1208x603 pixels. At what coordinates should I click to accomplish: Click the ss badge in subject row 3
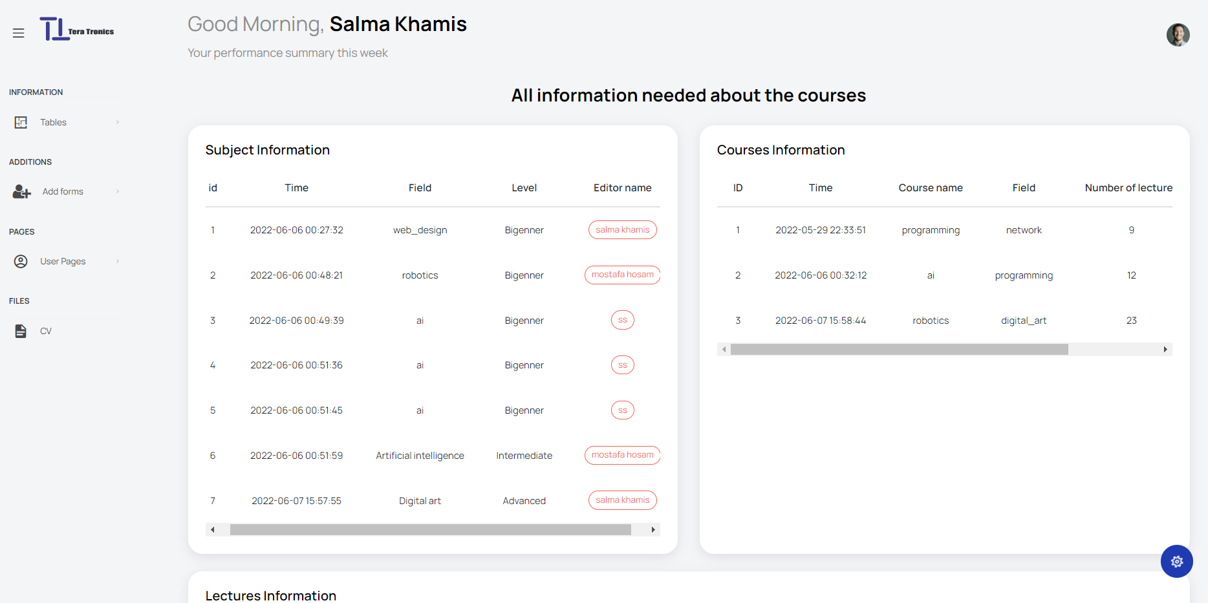pos(622,320)
